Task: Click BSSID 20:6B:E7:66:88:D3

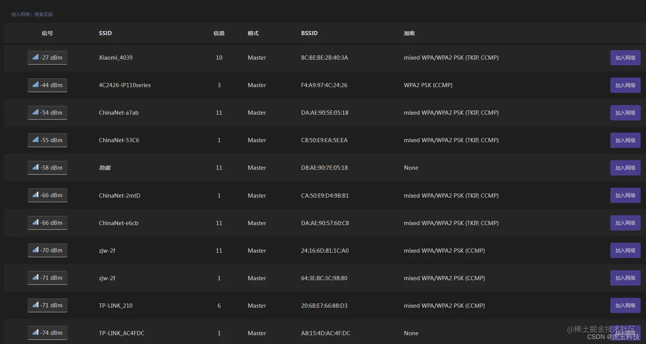Action: (x=324, y=306)
